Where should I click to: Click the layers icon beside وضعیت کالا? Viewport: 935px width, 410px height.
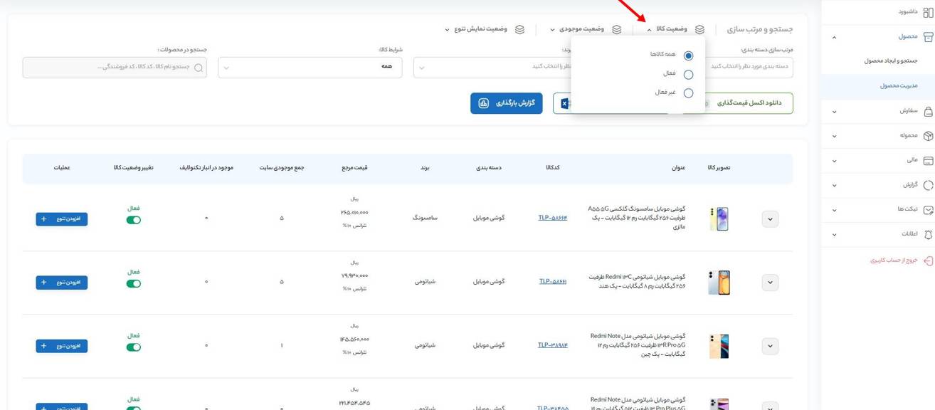[699, 30]
